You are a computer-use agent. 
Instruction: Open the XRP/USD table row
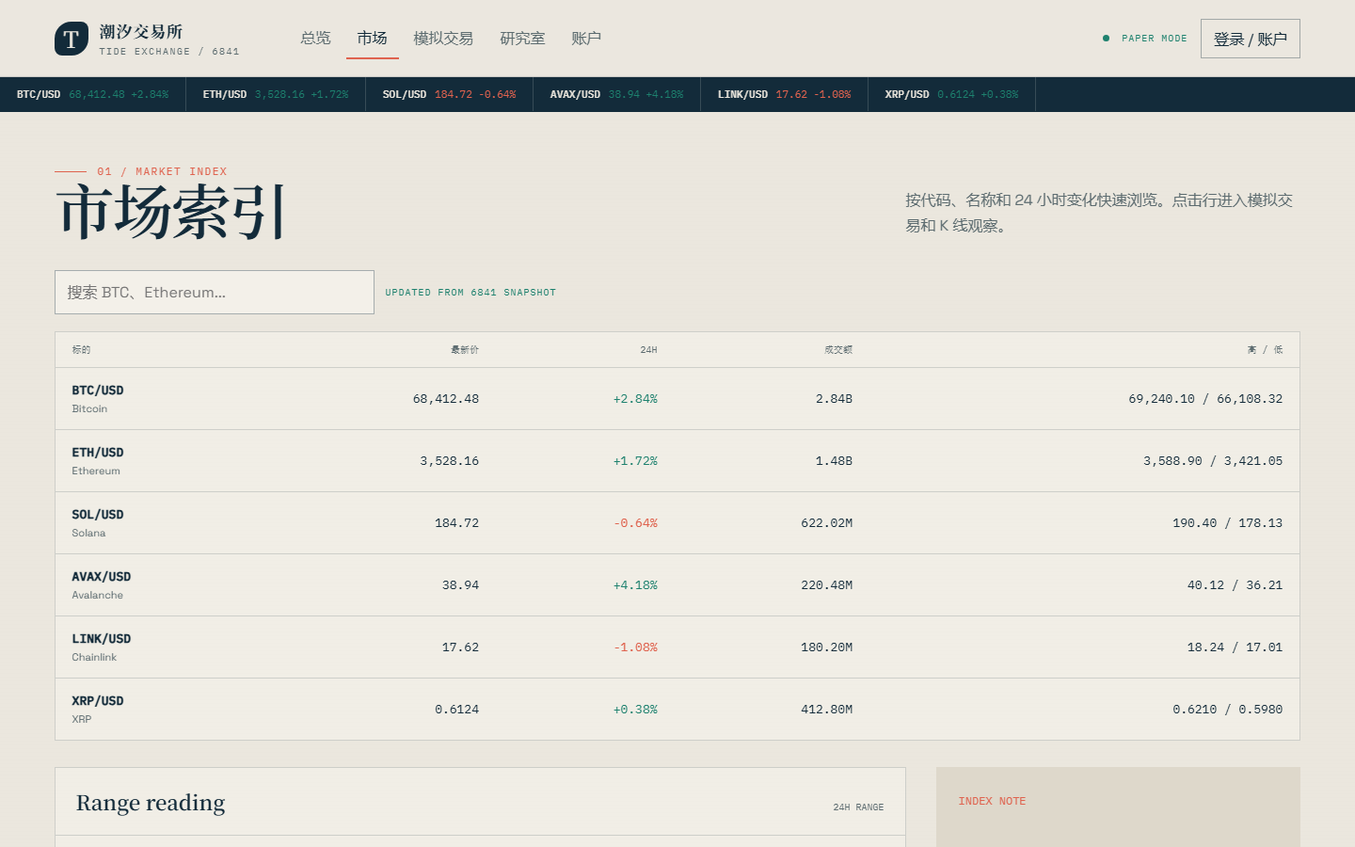(x=677, y=710)
